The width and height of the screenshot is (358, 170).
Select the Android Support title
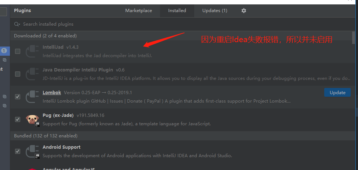(61, 147)
